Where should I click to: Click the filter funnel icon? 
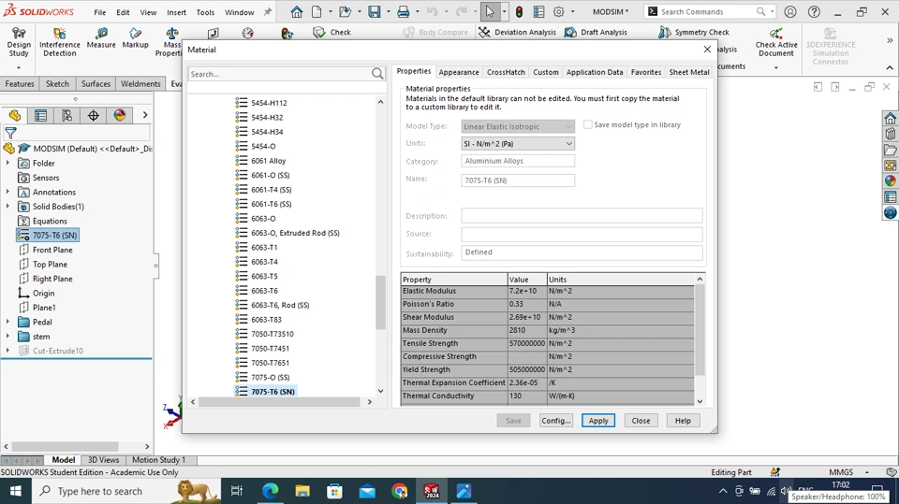click(x=10, y=134)
